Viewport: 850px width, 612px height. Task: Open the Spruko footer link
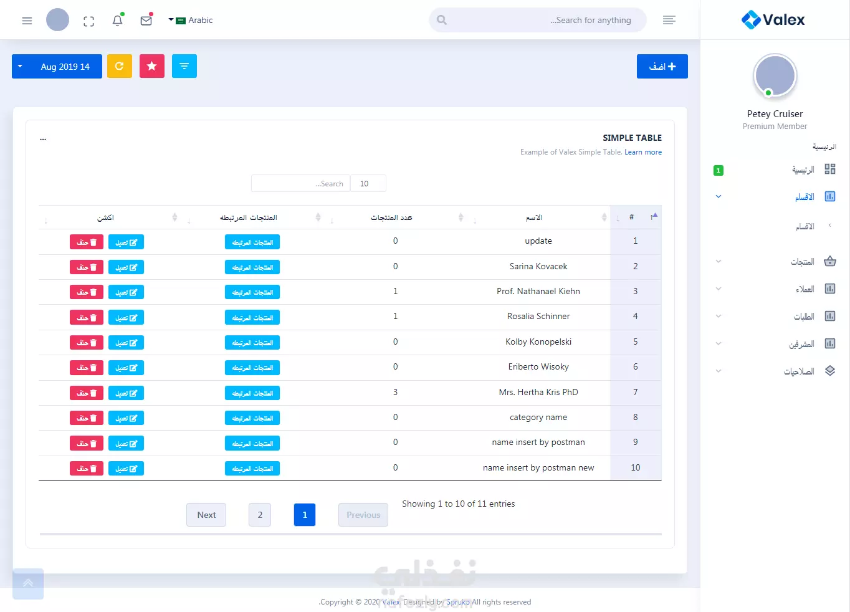click(x=458, y=602)
